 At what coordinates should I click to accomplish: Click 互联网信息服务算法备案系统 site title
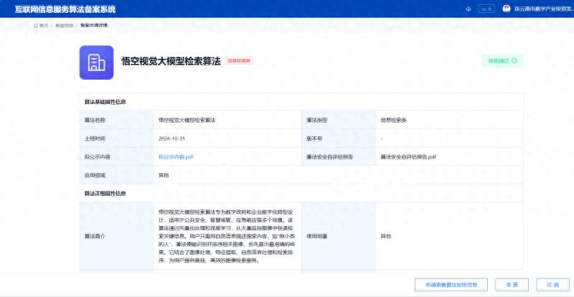tap(65, 9)
